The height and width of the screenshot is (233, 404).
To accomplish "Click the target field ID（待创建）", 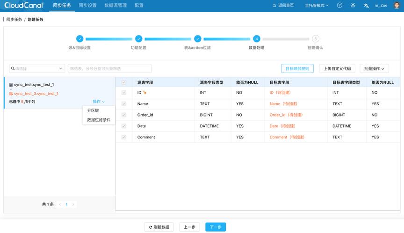I will 280,92.
